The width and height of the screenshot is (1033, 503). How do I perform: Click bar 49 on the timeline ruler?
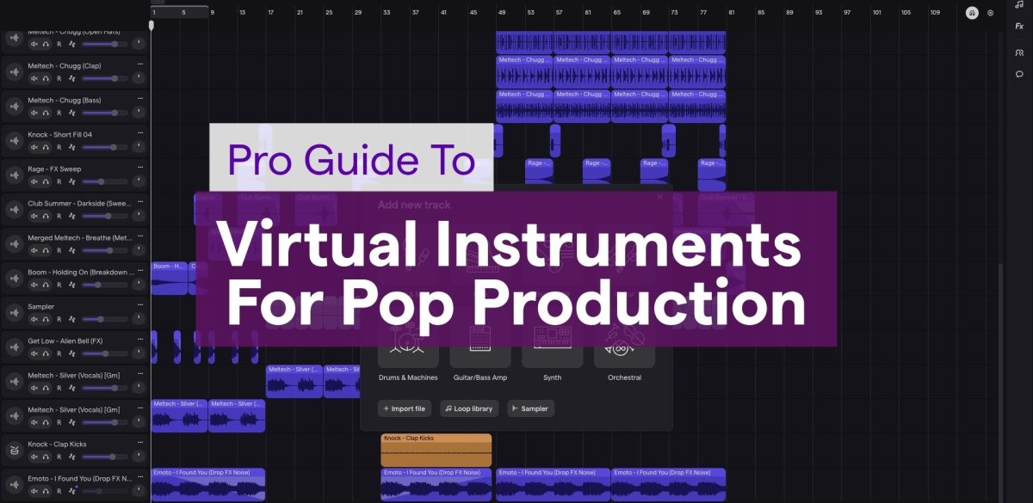(501, 13)
